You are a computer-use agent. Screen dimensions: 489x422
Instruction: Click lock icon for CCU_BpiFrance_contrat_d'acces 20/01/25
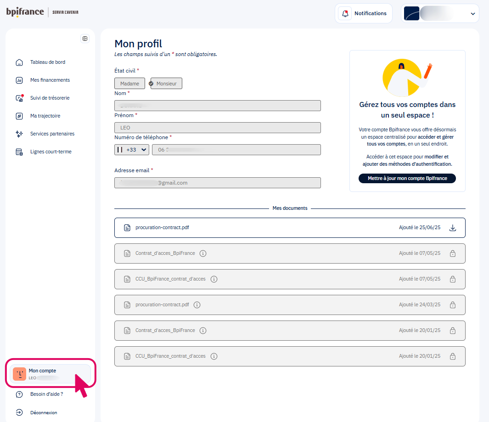[453, 356]
